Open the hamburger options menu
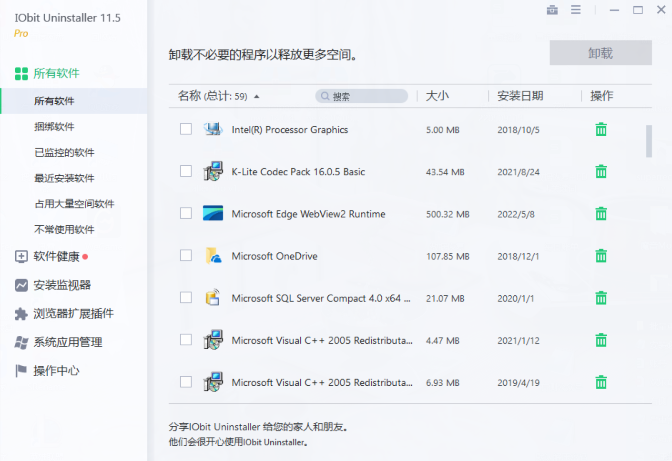Image resolution: width=672 pixels, height=461 pixels. click(576, 10)
